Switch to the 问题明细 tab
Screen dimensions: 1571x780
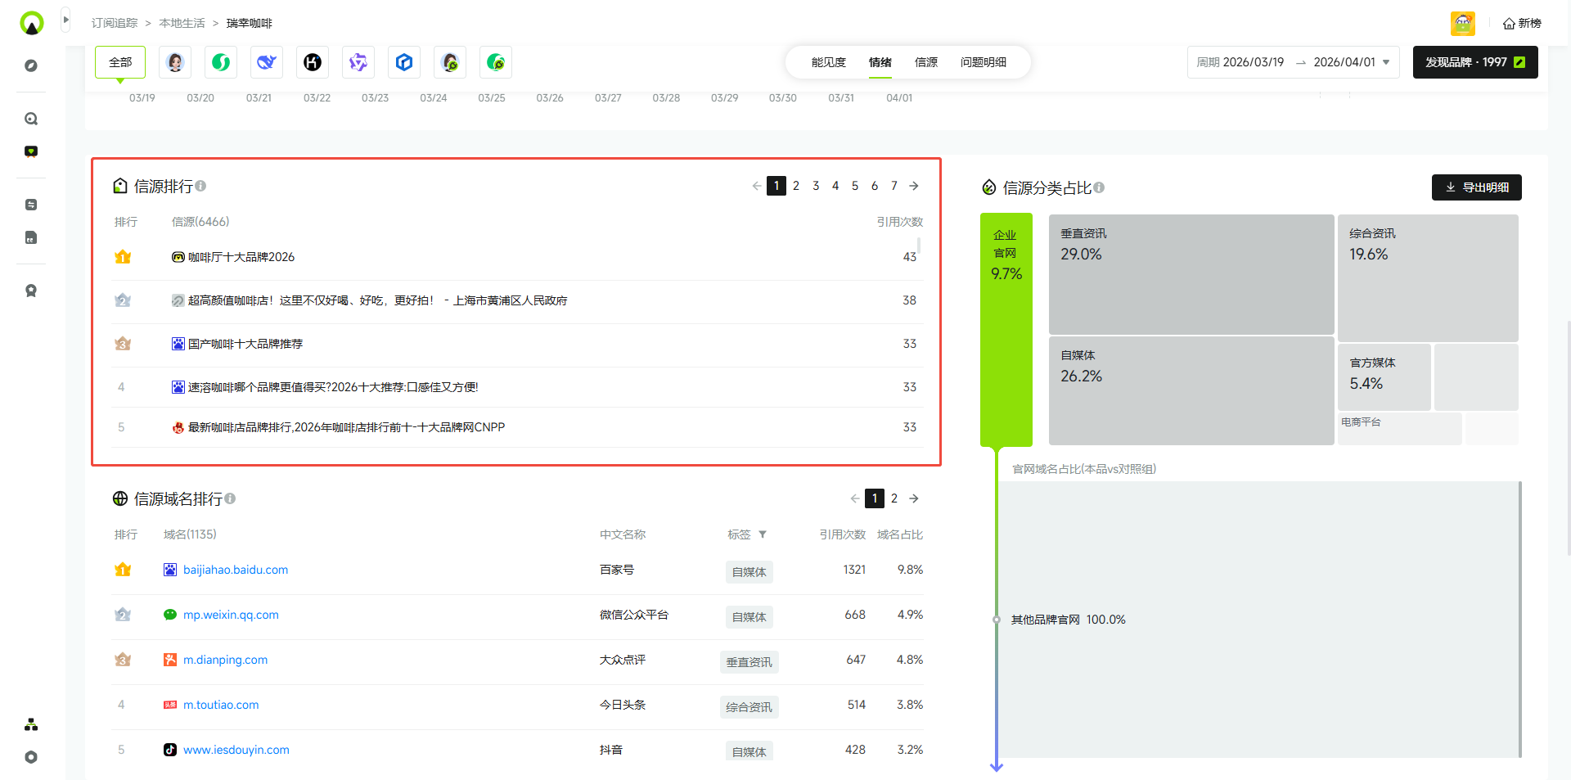point(983,62)
